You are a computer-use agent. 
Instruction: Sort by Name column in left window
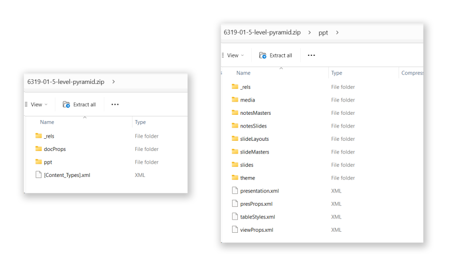pyautogui.click(x=47, y=122)
